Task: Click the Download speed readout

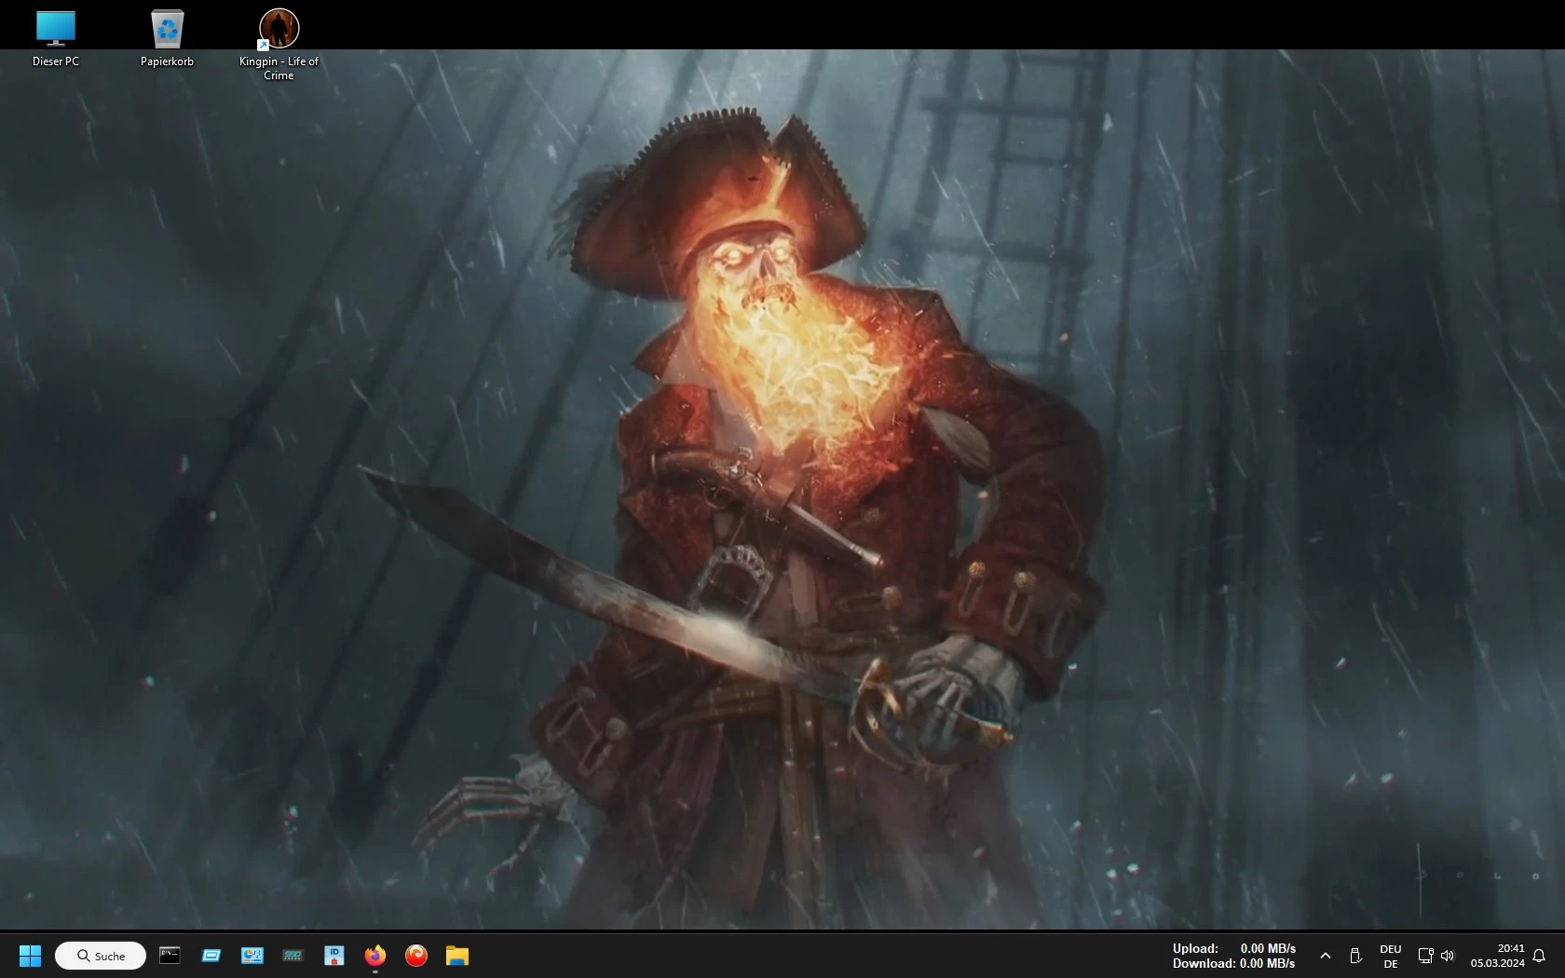Action: (x=1233, y=963)
